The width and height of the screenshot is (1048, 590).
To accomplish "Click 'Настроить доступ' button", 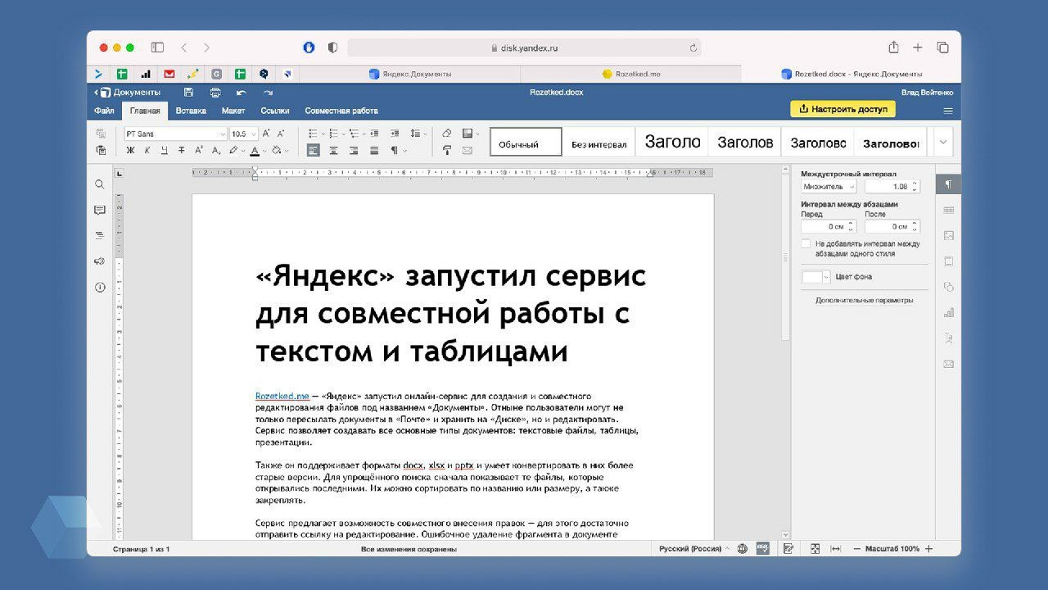I will pos(842,109).
